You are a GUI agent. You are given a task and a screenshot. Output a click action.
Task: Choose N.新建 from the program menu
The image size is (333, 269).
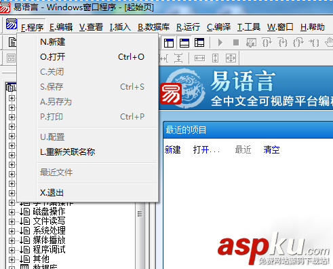pyautogui.click(x=87, y=42)
